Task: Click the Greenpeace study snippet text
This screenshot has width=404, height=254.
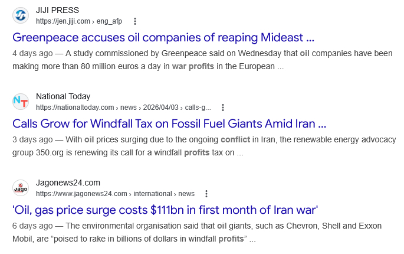Action: pyautogui.click(x=202, y=60)
